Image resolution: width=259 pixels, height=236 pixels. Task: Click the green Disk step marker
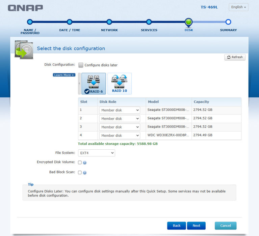(189, 22)
